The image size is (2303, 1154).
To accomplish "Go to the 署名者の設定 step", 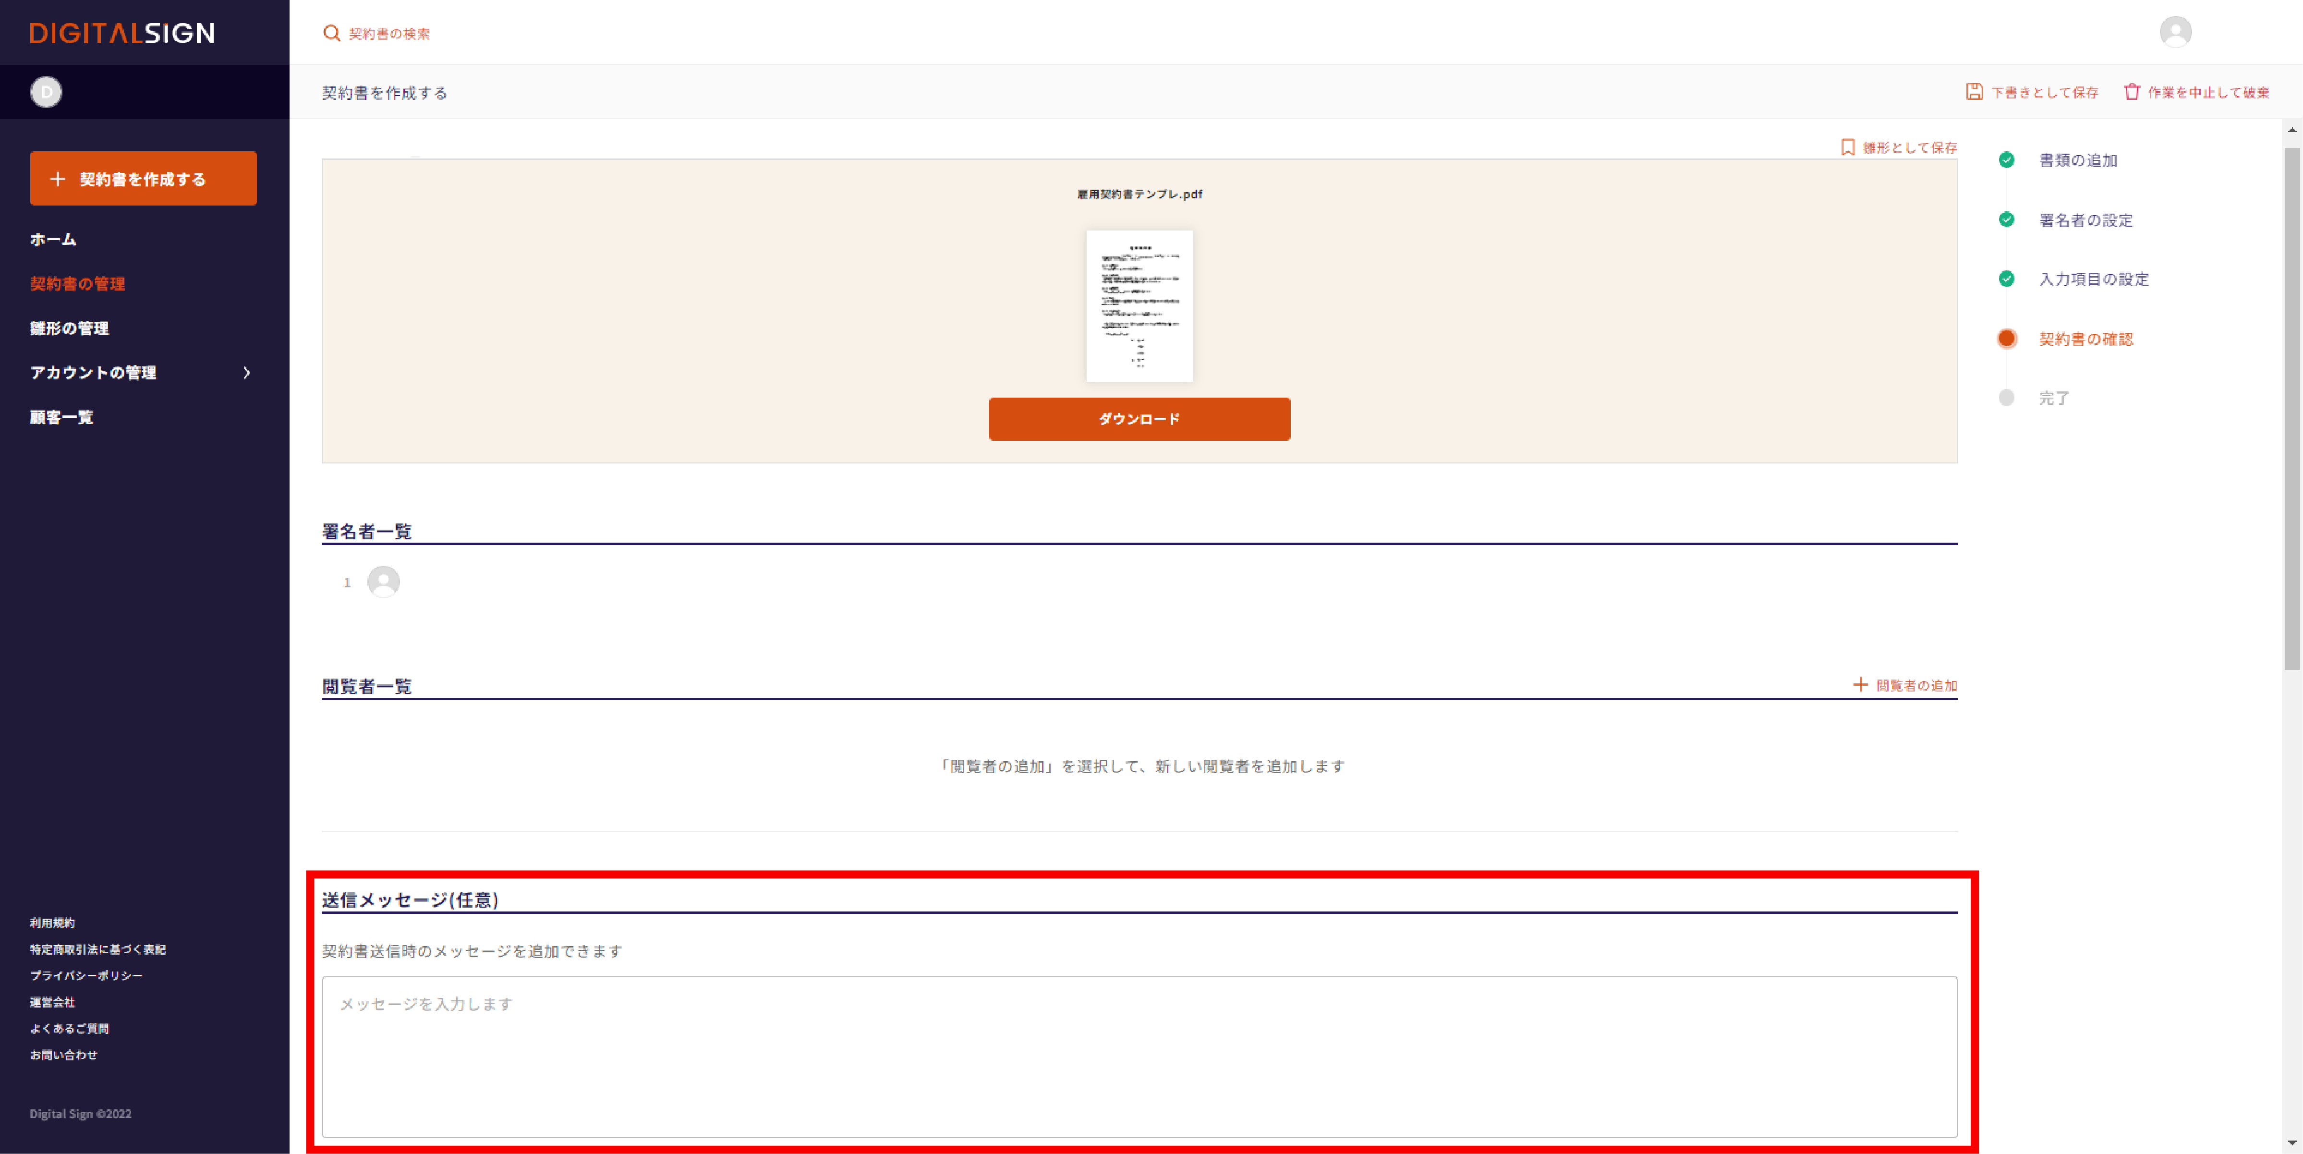I will pos(2085,220).
